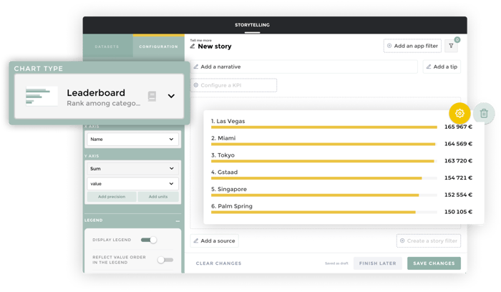This screenshot has height=292, width=501.
Task: Click the Leaderboard chart thumbnail icon
Action: pos(42,96)
